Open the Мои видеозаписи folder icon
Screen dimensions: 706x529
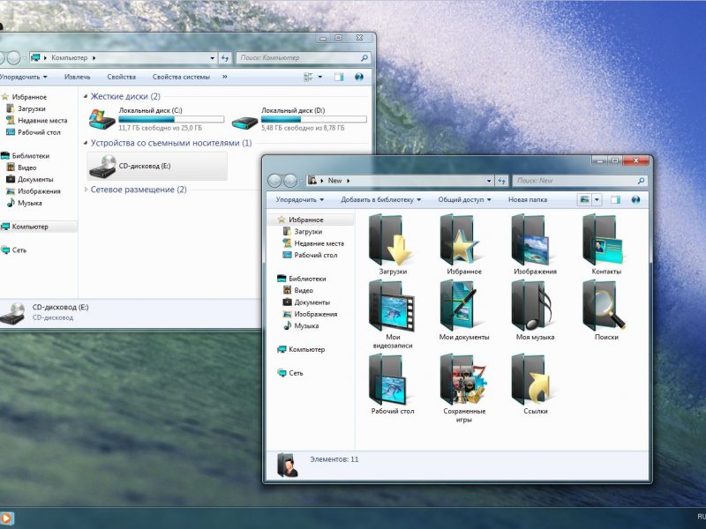pos(391,306)
